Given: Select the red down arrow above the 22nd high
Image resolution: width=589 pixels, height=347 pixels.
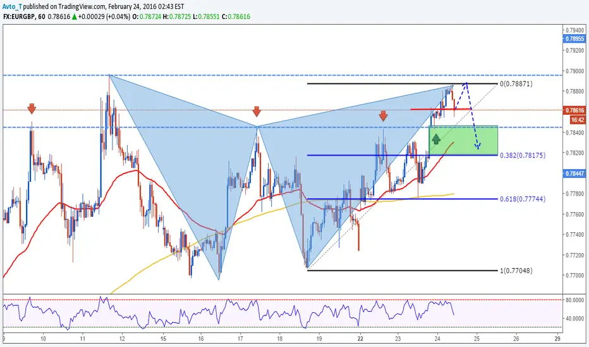Looking at the screenshot, I should click(x=383, y=115).
